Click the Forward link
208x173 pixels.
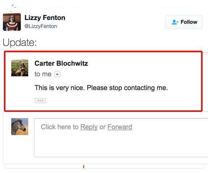pyautogui.click(x=120, y=127)
